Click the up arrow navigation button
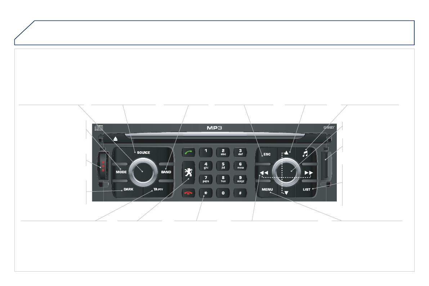 (286, 153)
